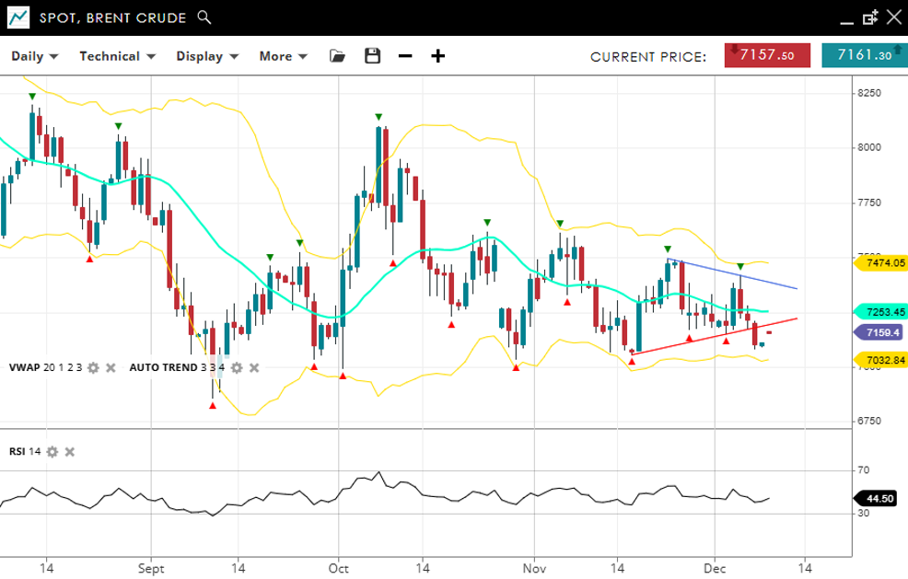Open a saved chart via folder icon
This screenshot has height=579, width=908.
tap(337, 56)
